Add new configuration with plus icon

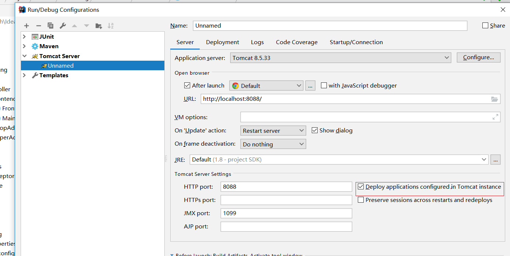click(27, 26)
